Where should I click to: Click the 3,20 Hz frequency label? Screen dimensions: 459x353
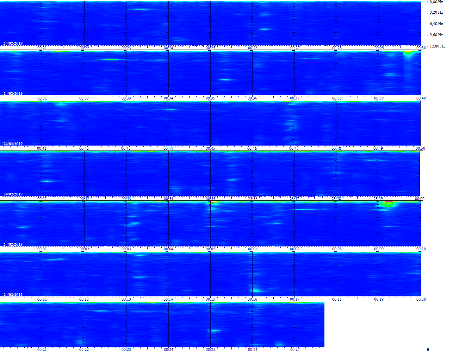(x=436, y=12)
